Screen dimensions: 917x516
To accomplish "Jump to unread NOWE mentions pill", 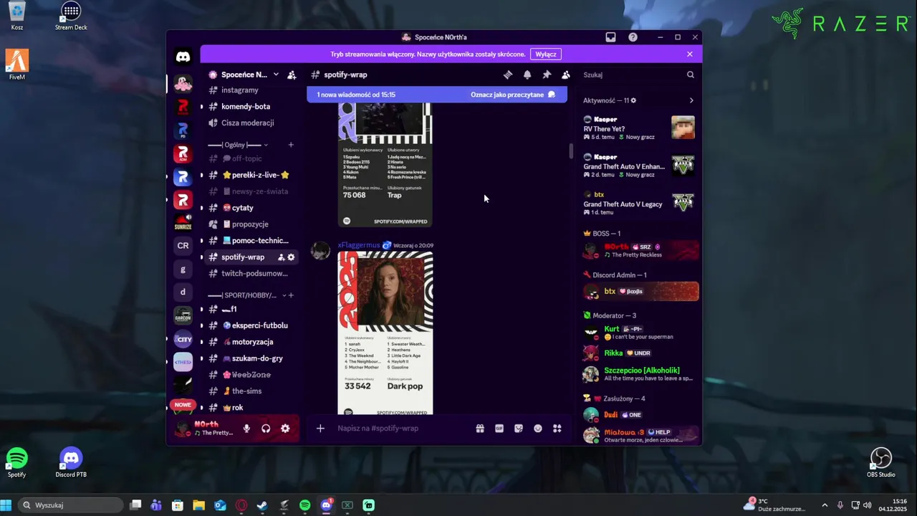I will click(x=183, y=405).
